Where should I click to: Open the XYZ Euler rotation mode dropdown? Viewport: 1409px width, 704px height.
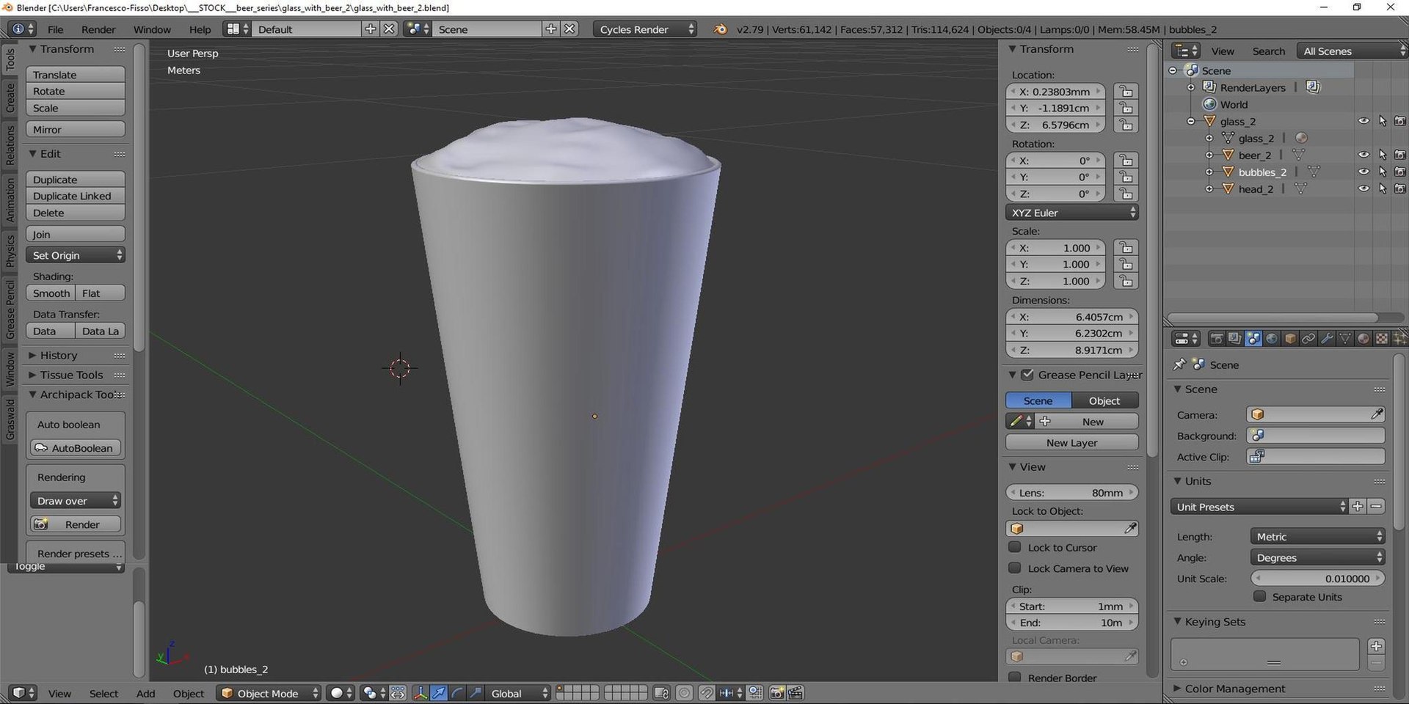[1072, 213]
